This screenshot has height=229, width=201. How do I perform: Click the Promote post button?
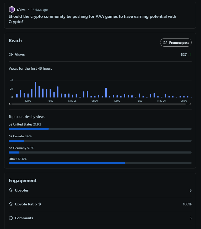pyautogui.click(x=176, y=42)
